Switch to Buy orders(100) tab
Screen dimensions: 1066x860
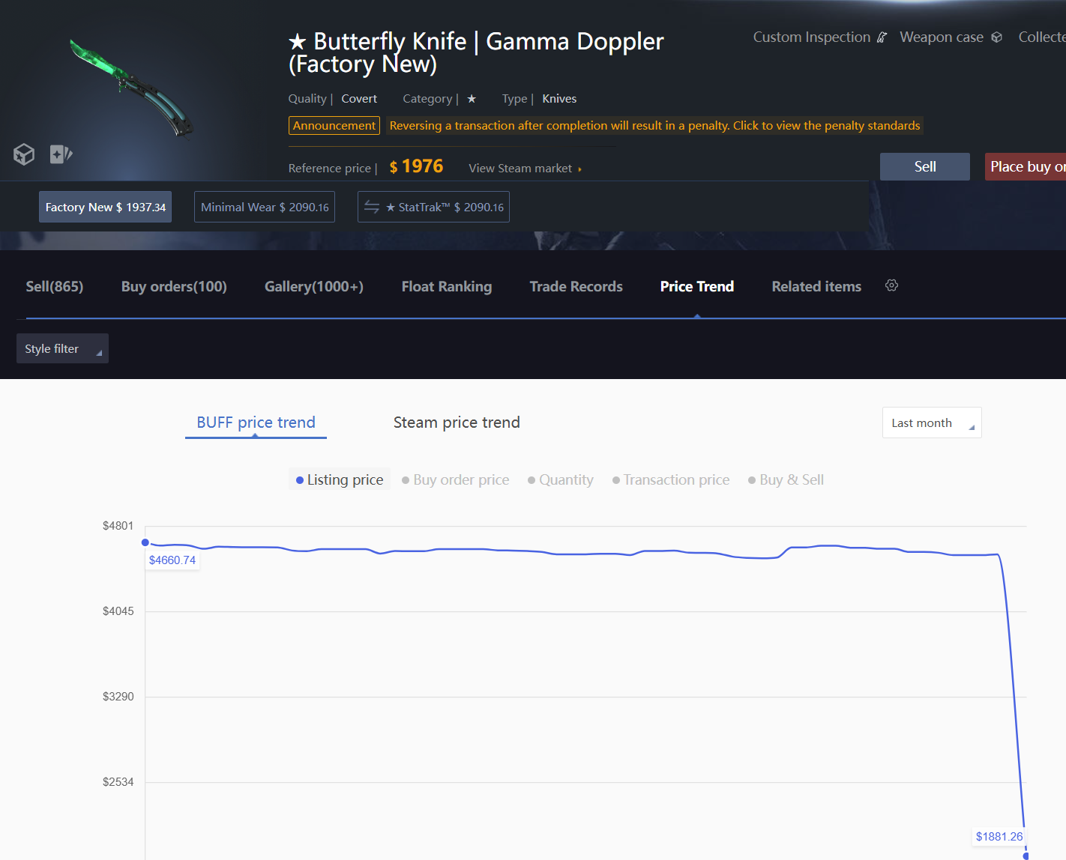click(x=174, y=286)
